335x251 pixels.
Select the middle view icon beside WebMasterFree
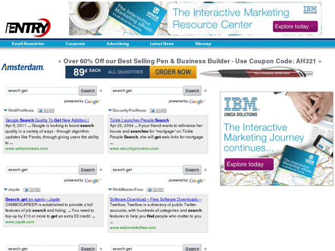155,190
